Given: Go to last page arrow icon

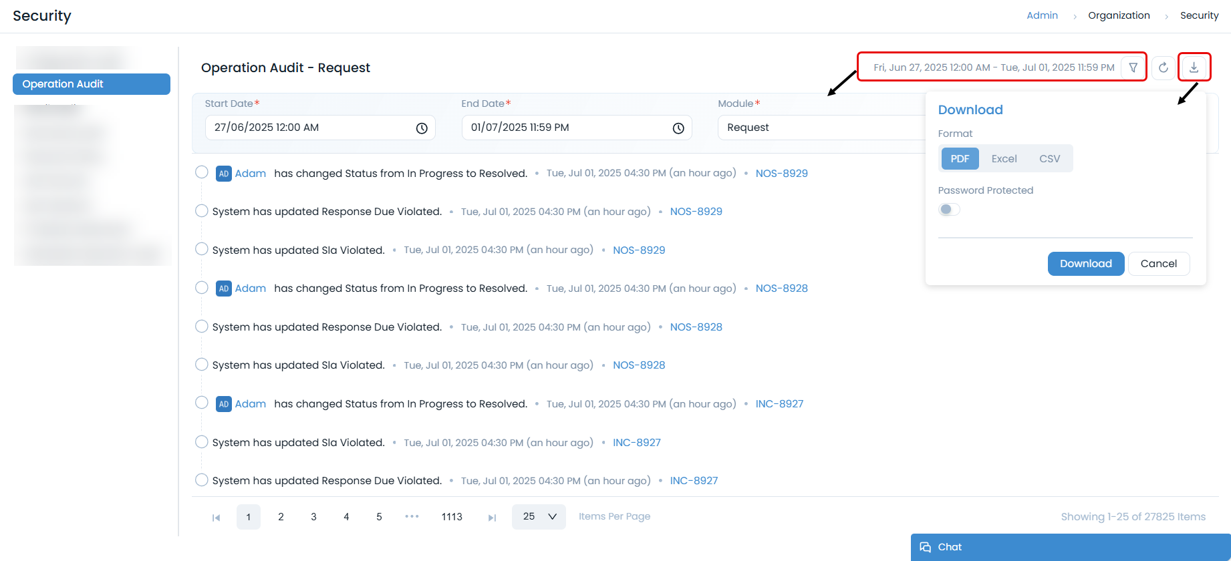Looking at the screenshot, I should point(492,518).
